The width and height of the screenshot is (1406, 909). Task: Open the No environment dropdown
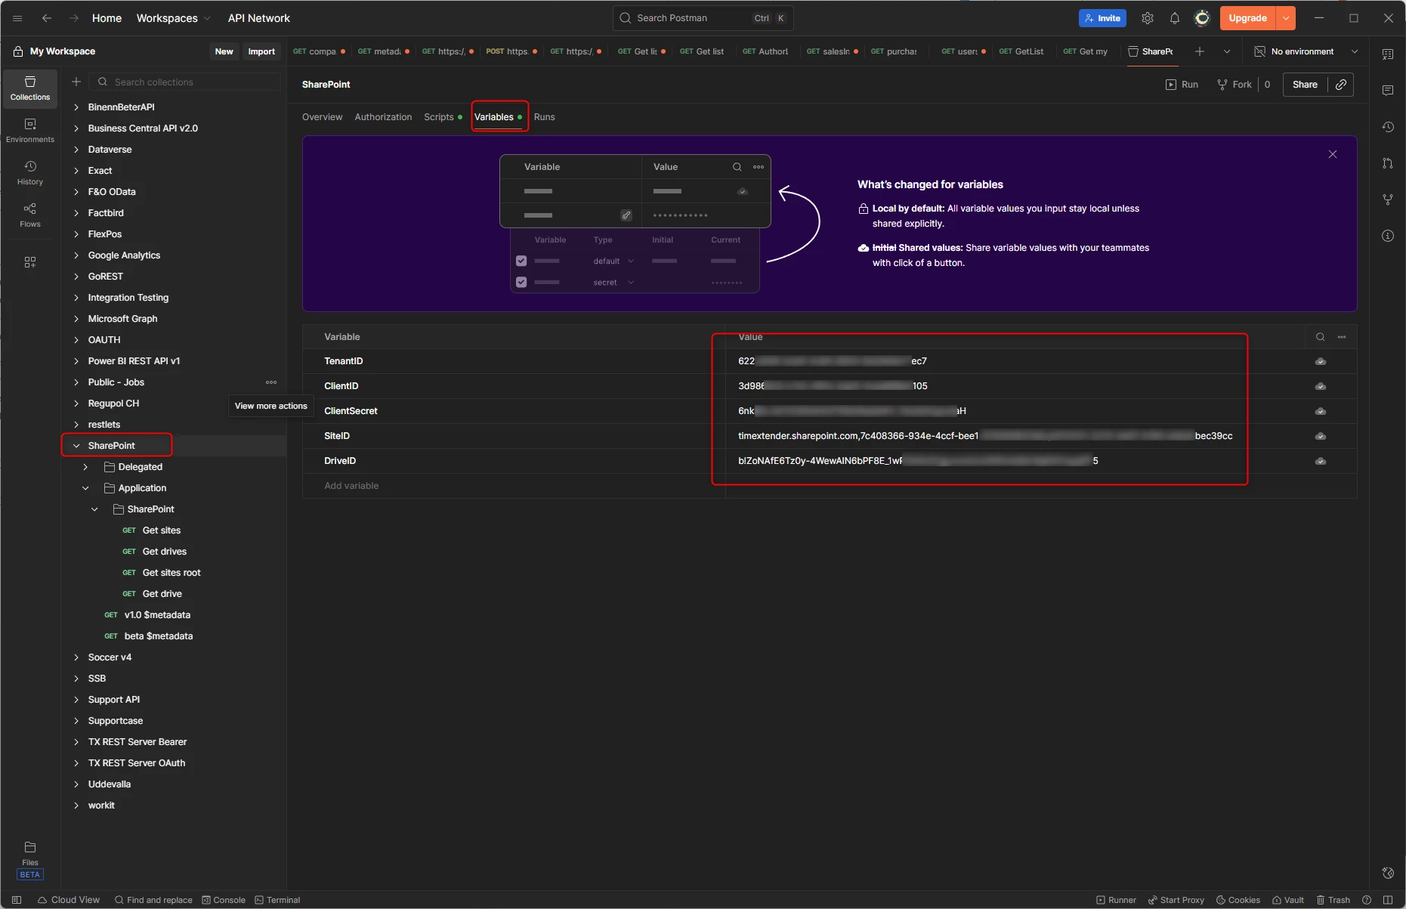[1306, 51]
